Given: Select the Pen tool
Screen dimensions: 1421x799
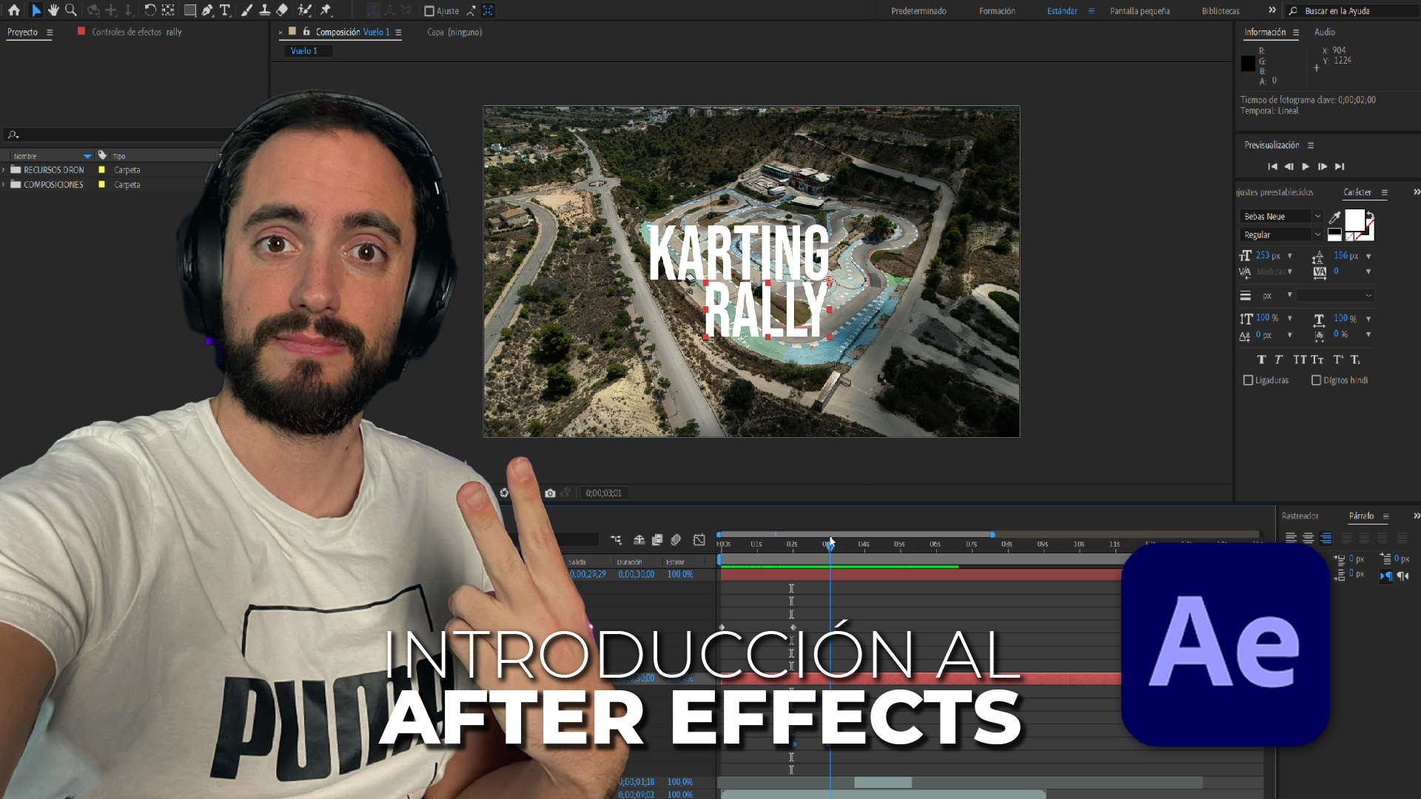Looking at the screenshot, I should point(207,10).
